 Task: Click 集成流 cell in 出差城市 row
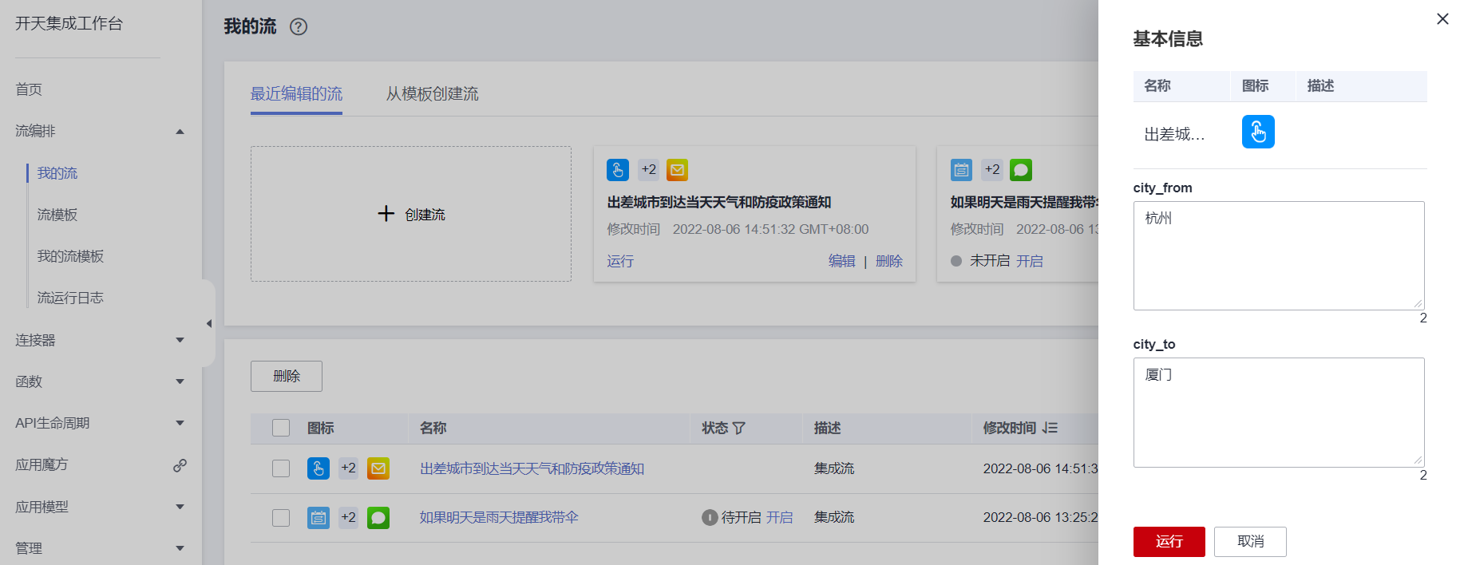[x=834, y=468]
